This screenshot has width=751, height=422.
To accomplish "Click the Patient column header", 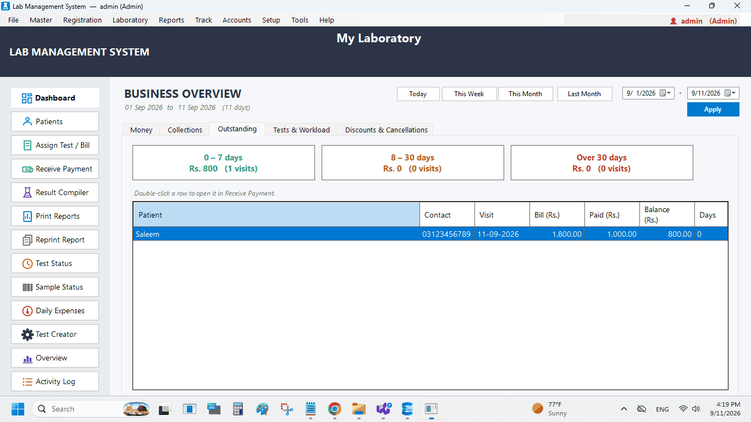I will click(x=277, y=215).
